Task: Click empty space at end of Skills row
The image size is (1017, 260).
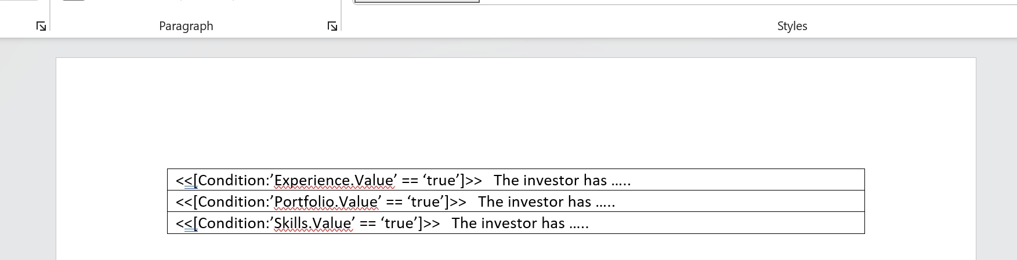Action: point(725,224)
